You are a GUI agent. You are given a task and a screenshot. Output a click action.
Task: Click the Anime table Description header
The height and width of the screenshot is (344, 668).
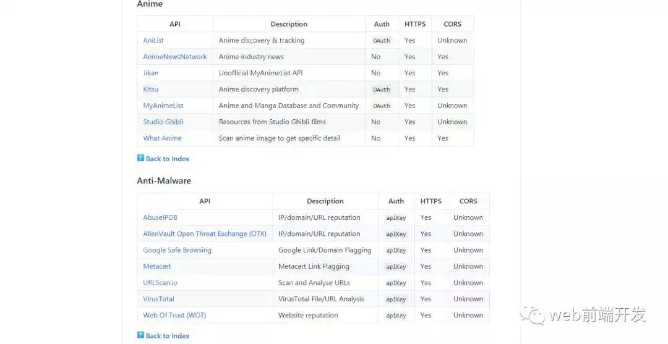(x=289, y=24)
